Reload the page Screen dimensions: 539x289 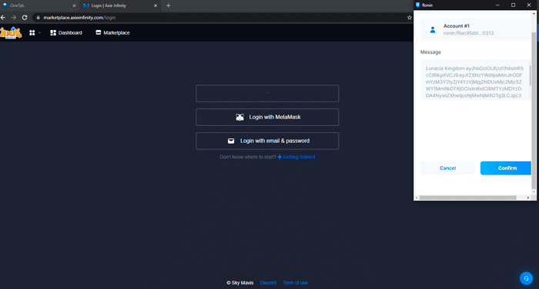(25, 18)
